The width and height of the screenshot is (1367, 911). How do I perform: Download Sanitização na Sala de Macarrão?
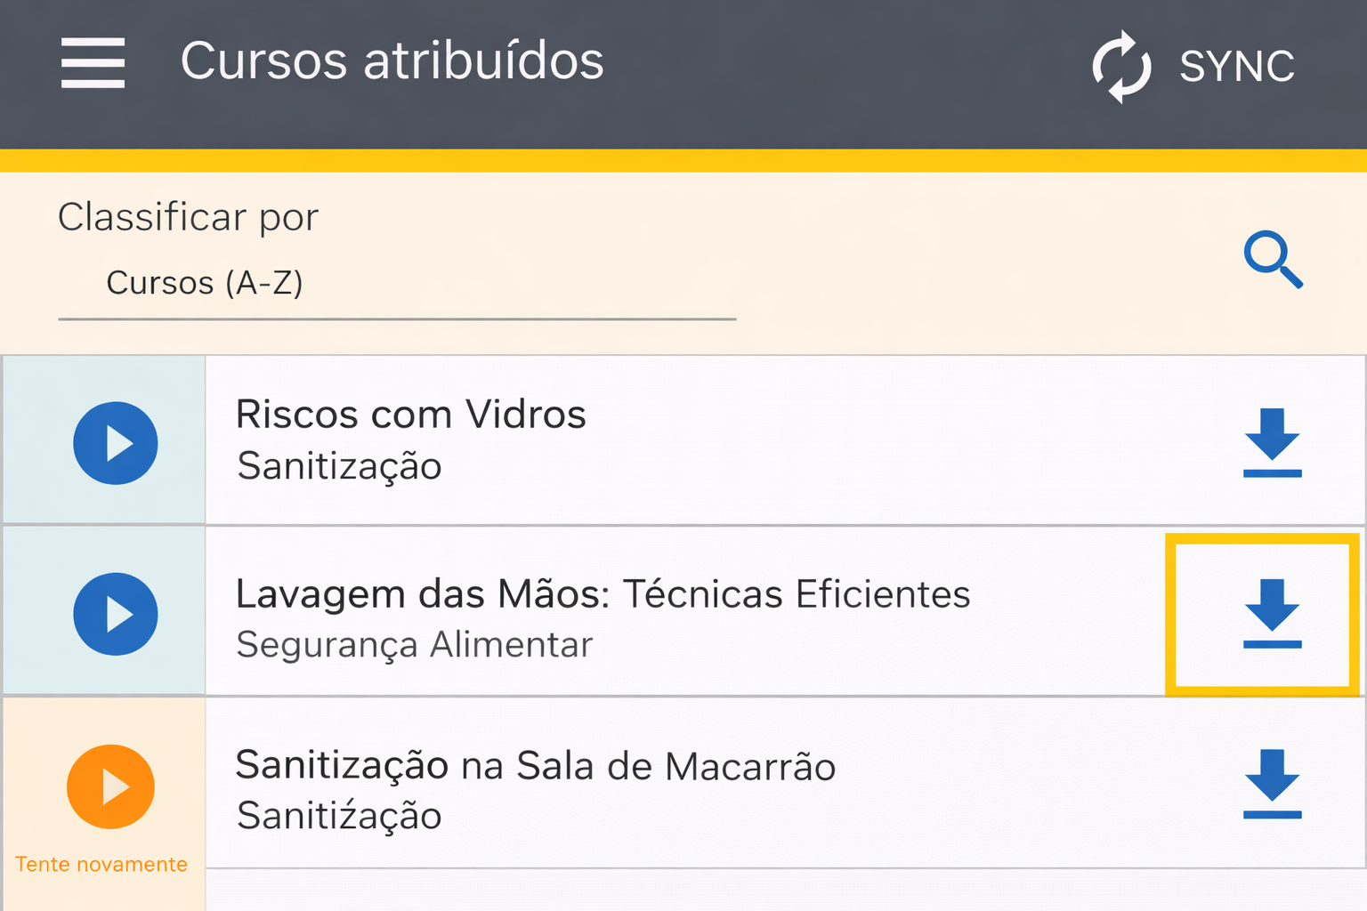(1272, 784)
